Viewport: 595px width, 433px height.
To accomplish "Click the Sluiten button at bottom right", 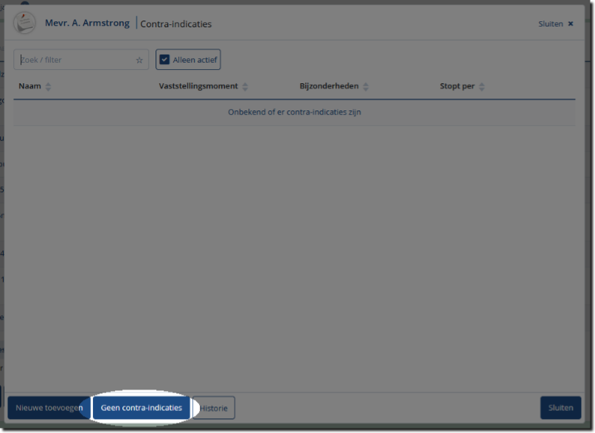I will coord(560,408).
